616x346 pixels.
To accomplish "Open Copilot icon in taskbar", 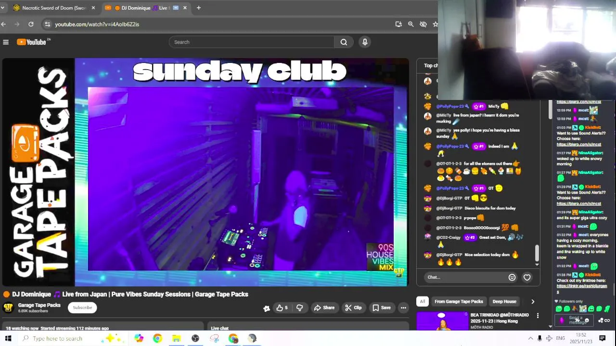I will 139,338.
